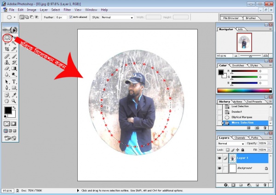Open the Opacity slider arrow
Viewport: 276px width, 195px height.
pyautogui.click(x=269, y=143)
